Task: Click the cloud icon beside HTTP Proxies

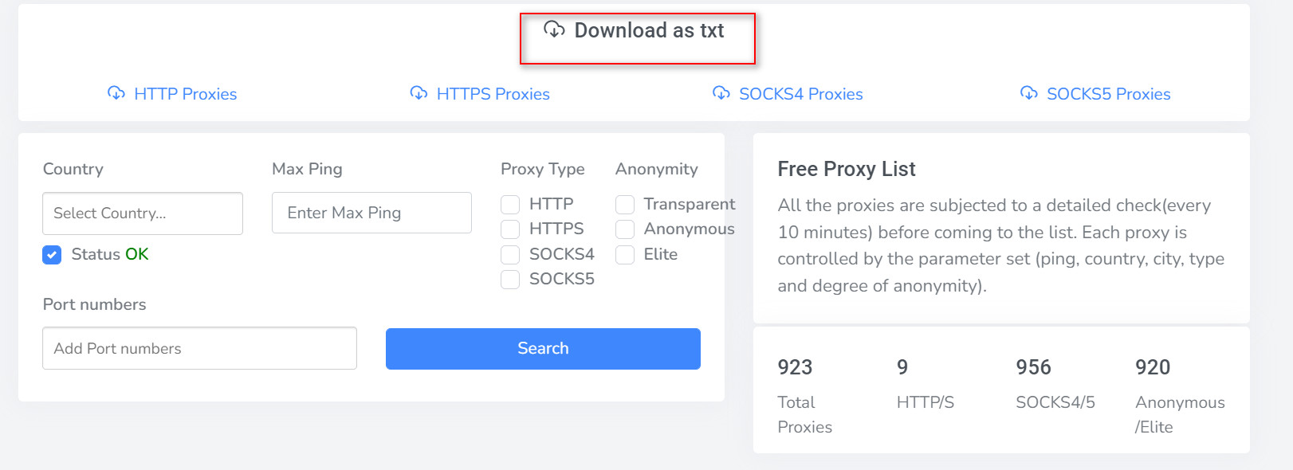Action: [x=116, y=93]
